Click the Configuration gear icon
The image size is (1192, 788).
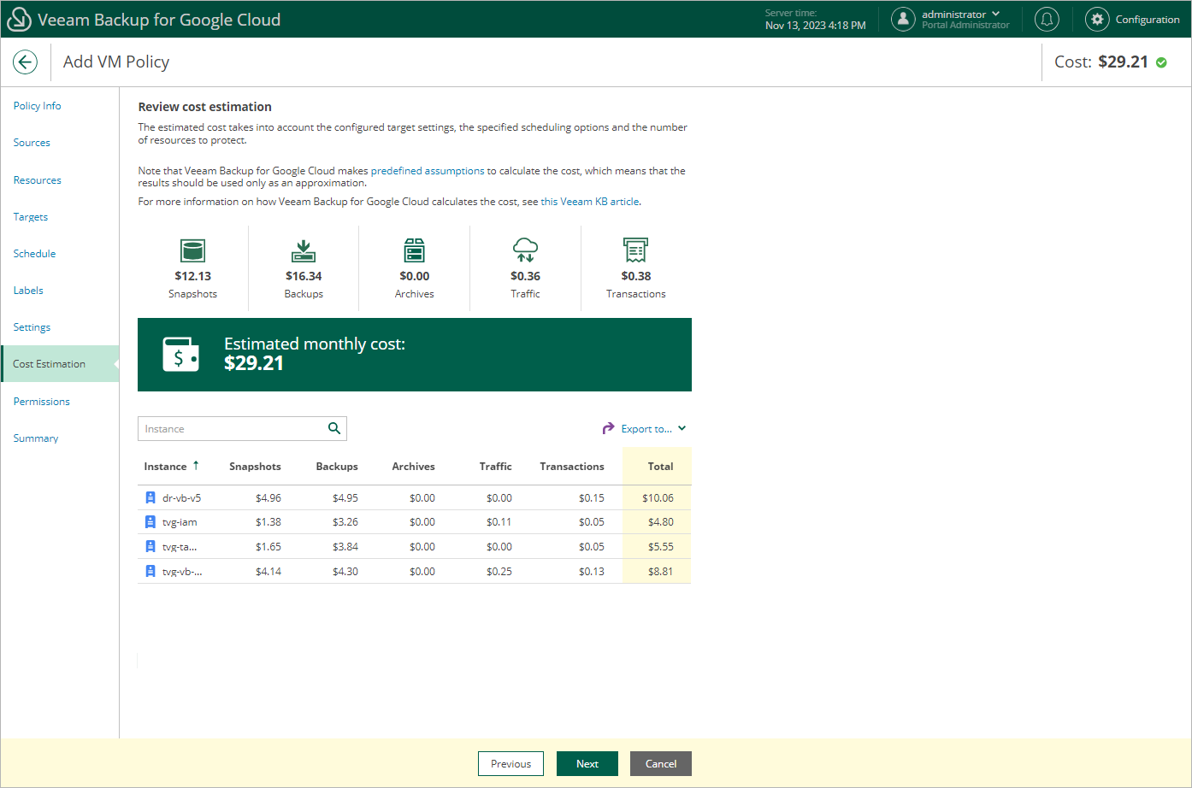tap(1097, 19)
